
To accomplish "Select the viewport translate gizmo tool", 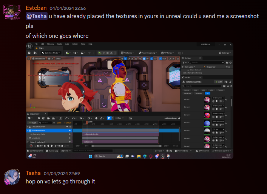I will pos(125,59).
